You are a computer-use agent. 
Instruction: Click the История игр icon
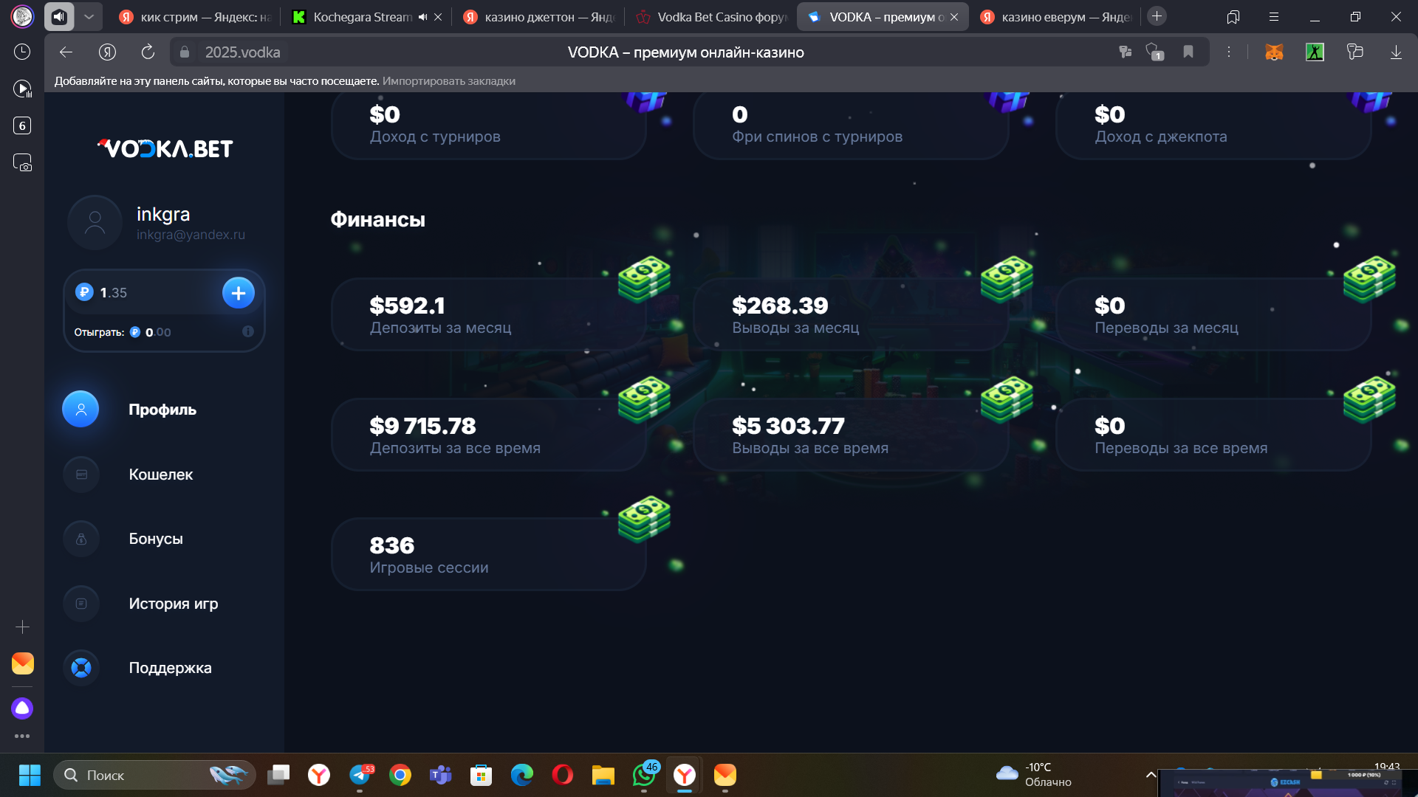coord(81,604)
